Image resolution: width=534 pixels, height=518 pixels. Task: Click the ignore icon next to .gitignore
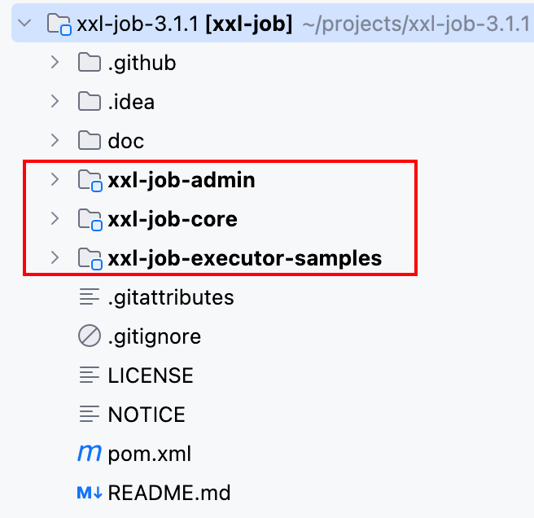90,336
